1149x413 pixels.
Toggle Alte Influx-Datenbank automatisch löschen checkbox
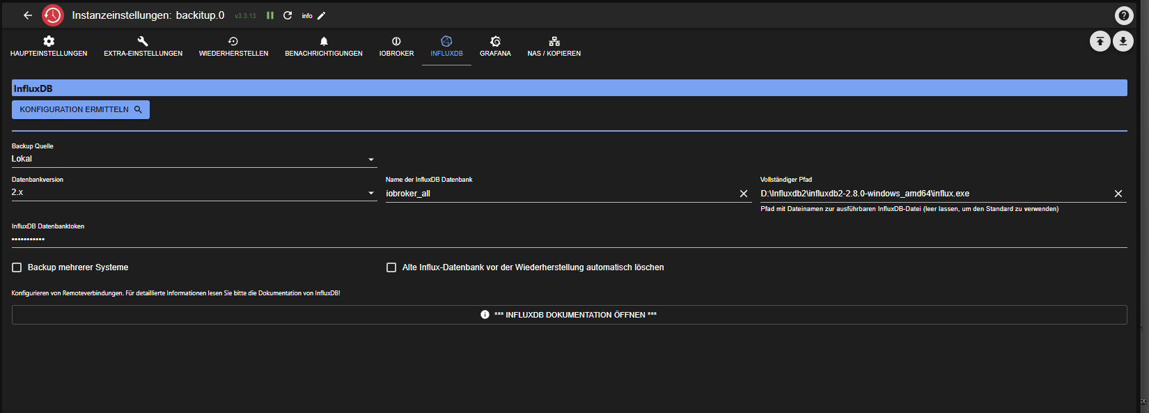(x=391, y=267)
